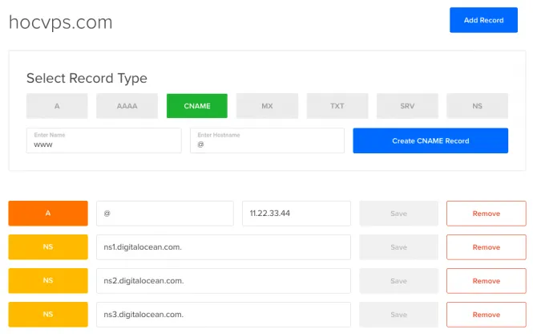The height and width of the screenshot is (334, 533).
Task: Edit the ns1.digitalocean.com. hostname field
Action: 224,247
